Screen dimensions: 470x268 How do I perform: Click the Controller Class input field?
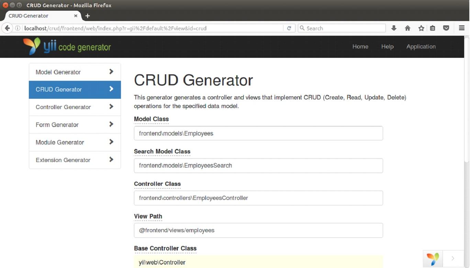(258, 198)
